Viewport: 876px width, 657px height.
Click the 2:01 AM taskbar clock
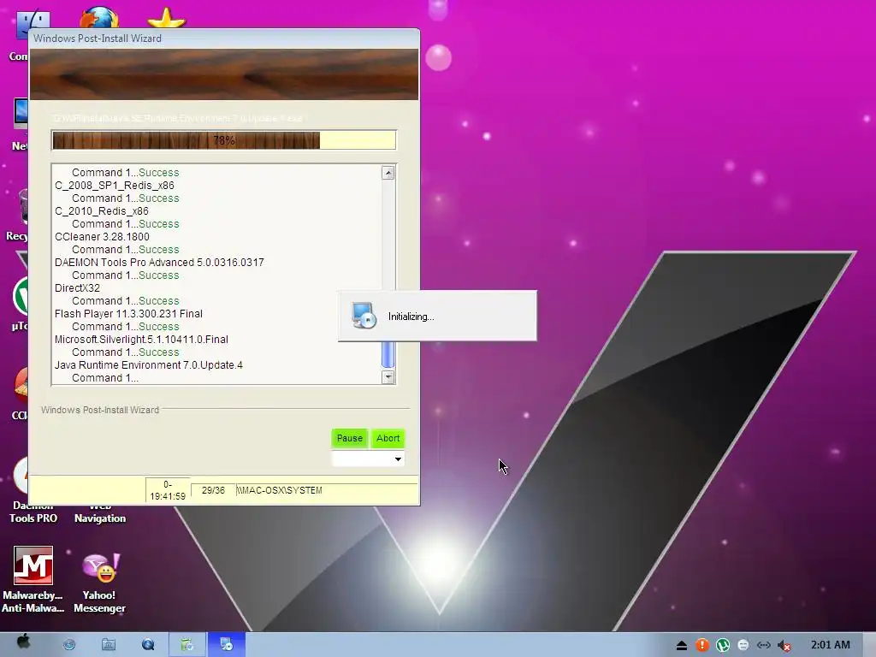coord(830,645)
